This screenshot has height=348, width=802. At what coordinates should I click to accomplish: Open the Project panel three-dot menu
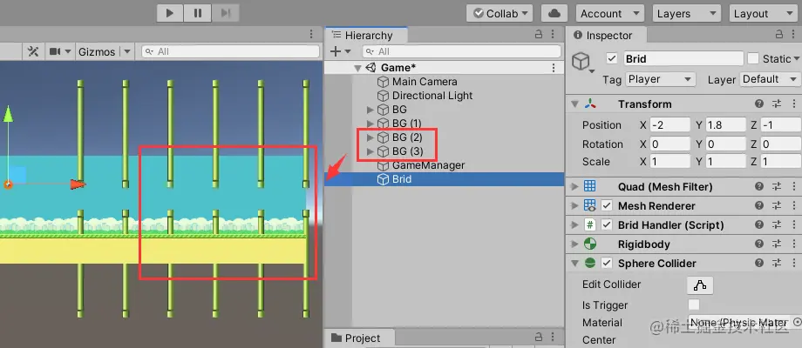click(x=553, y=338)
